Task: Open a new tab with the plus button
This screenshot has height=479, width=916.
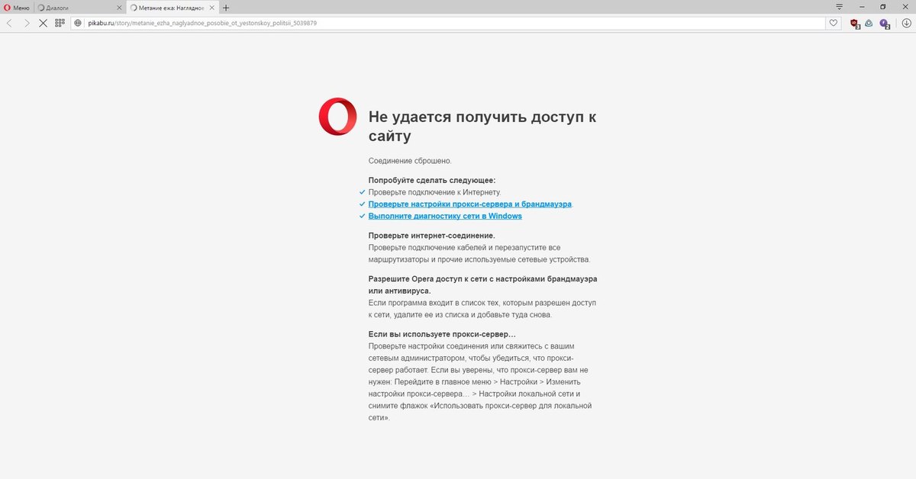Action: [226, 8]
